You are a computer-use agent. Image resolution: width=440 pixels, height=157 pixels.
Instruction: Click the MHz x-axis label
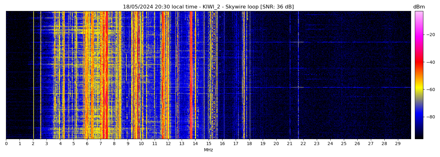coord(208,150)
